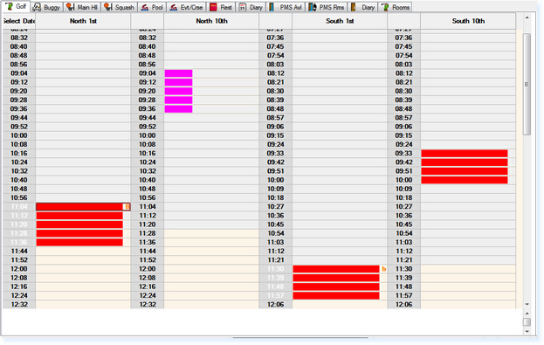Open the PMS Avl tab icon
The image size is (544, 345).
point(272,7)
